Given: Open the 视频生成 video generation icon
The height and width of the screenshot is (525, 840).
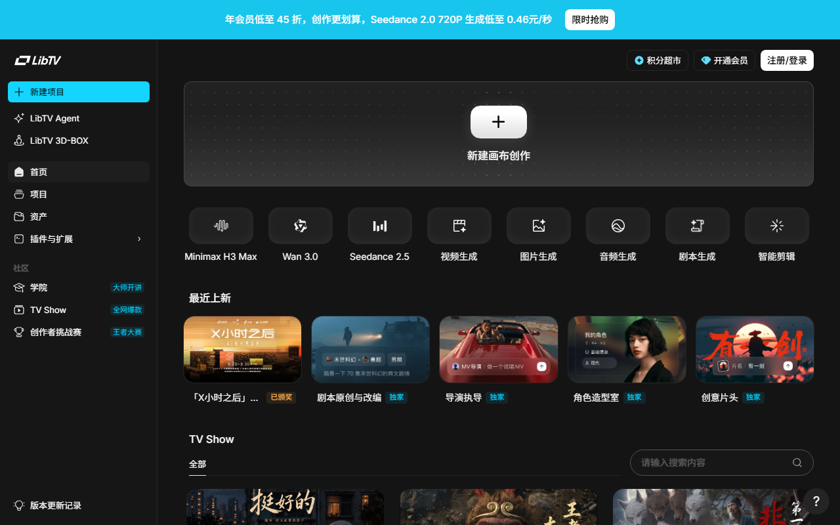Looking at the screenshot, I should click(x=459, y=226).
